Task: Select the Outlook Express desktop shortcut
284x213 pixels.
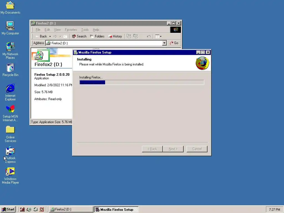Action: point(10,155)
